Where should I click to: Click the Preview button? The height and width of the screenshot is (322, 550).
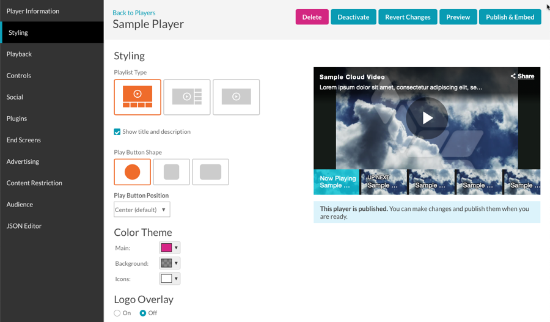click(x=458, y=17)
